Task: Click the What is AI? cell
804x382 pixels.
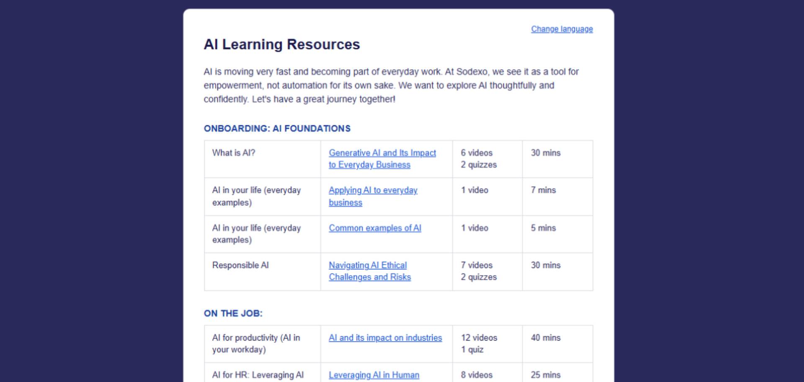Action: pos(263,159)
